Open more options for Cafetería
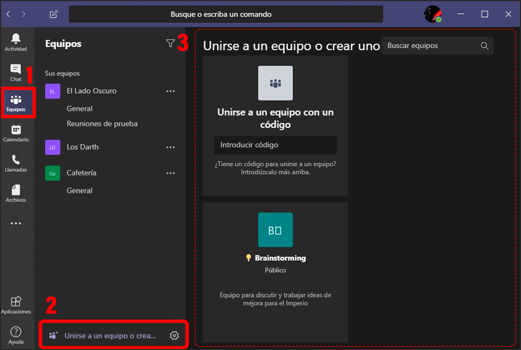Viewport: 521px width, 350px height. tap(171, 173)
